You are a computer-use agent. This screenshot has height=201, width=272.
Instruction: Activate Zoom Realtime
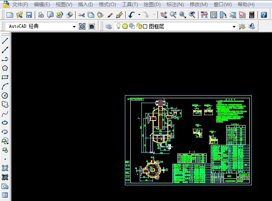pyautogui.click(x=173, y=15)
